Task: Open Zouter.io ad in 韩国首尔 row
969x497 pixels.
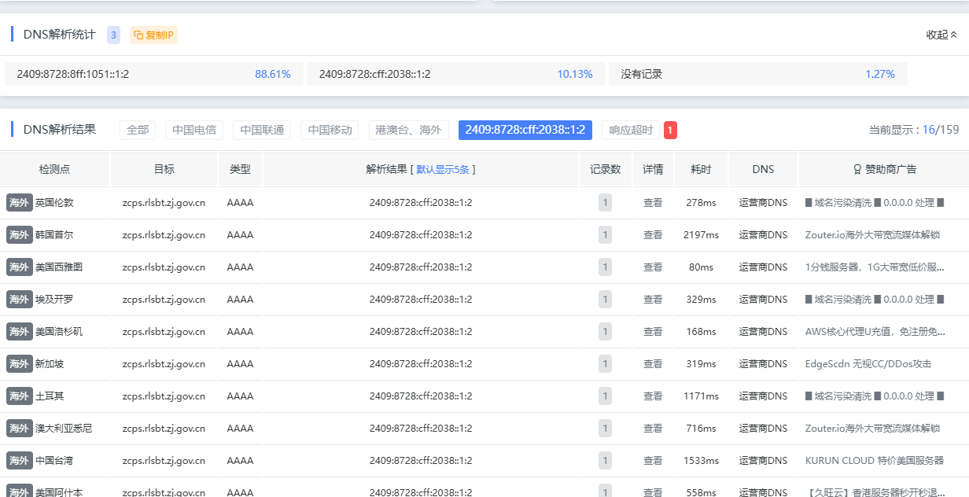Action: [x=872, y=235]
